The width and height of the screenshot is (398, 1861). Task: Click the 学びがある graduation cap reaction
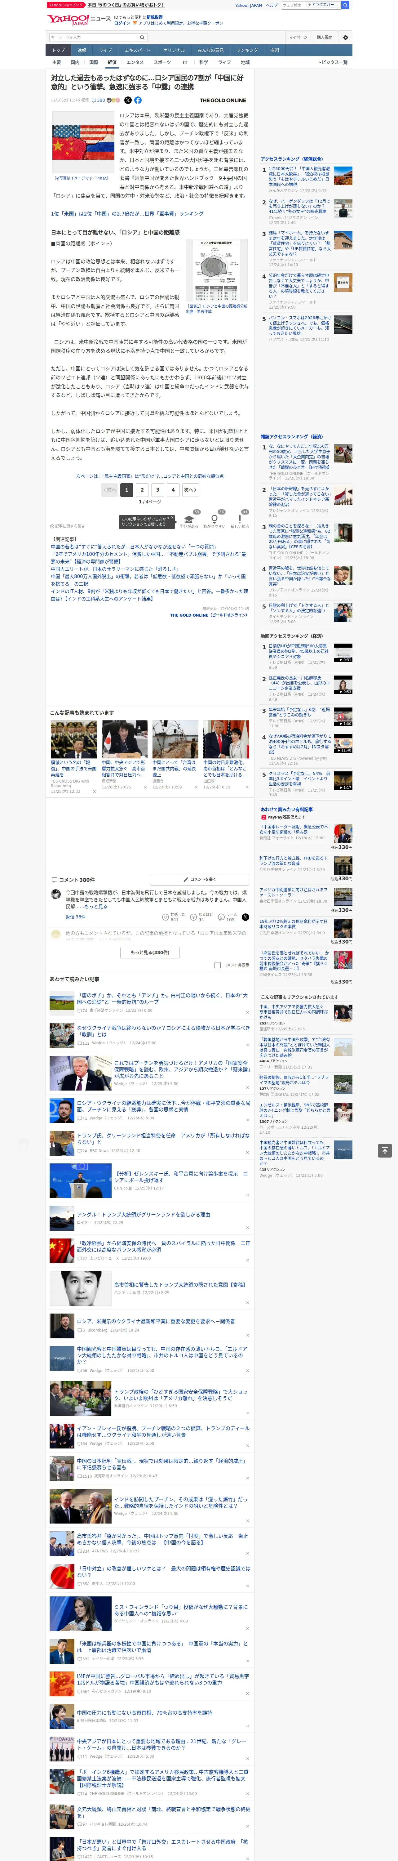click(190, 520)
